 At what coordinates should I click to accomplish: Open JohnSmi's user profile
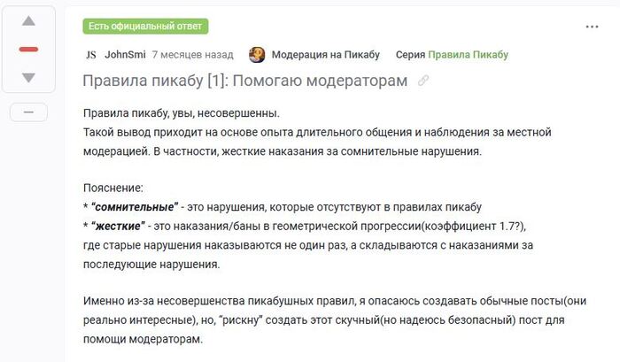pyautogui.click(x=125, y=55)
